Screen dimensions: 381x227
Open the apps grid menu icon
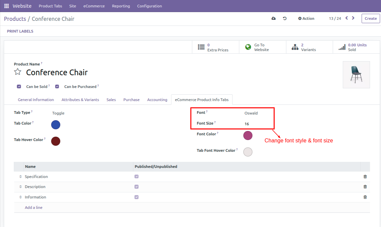pos(7,6)
